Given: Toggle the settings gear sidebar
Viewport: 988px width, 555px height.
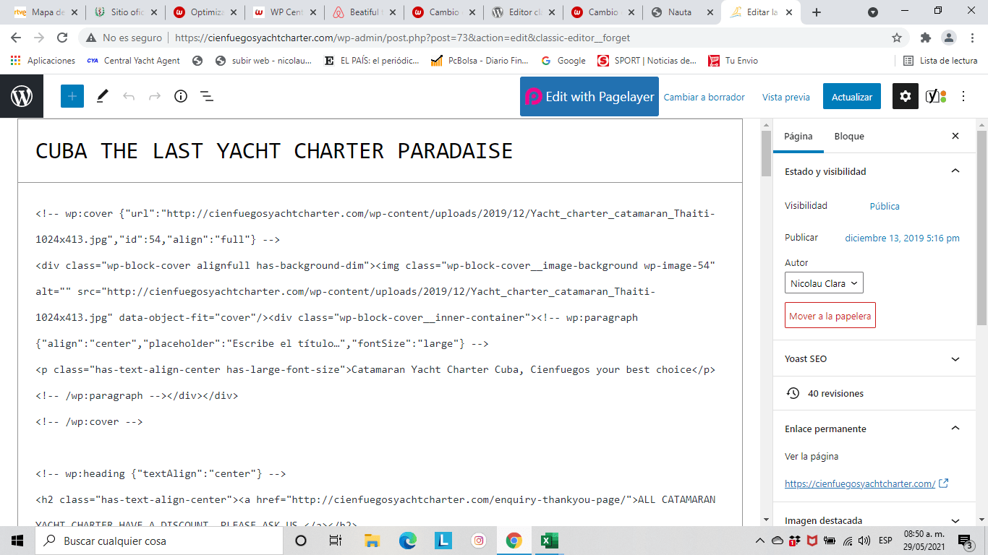Looking at the screenshot, I should 906,96.
